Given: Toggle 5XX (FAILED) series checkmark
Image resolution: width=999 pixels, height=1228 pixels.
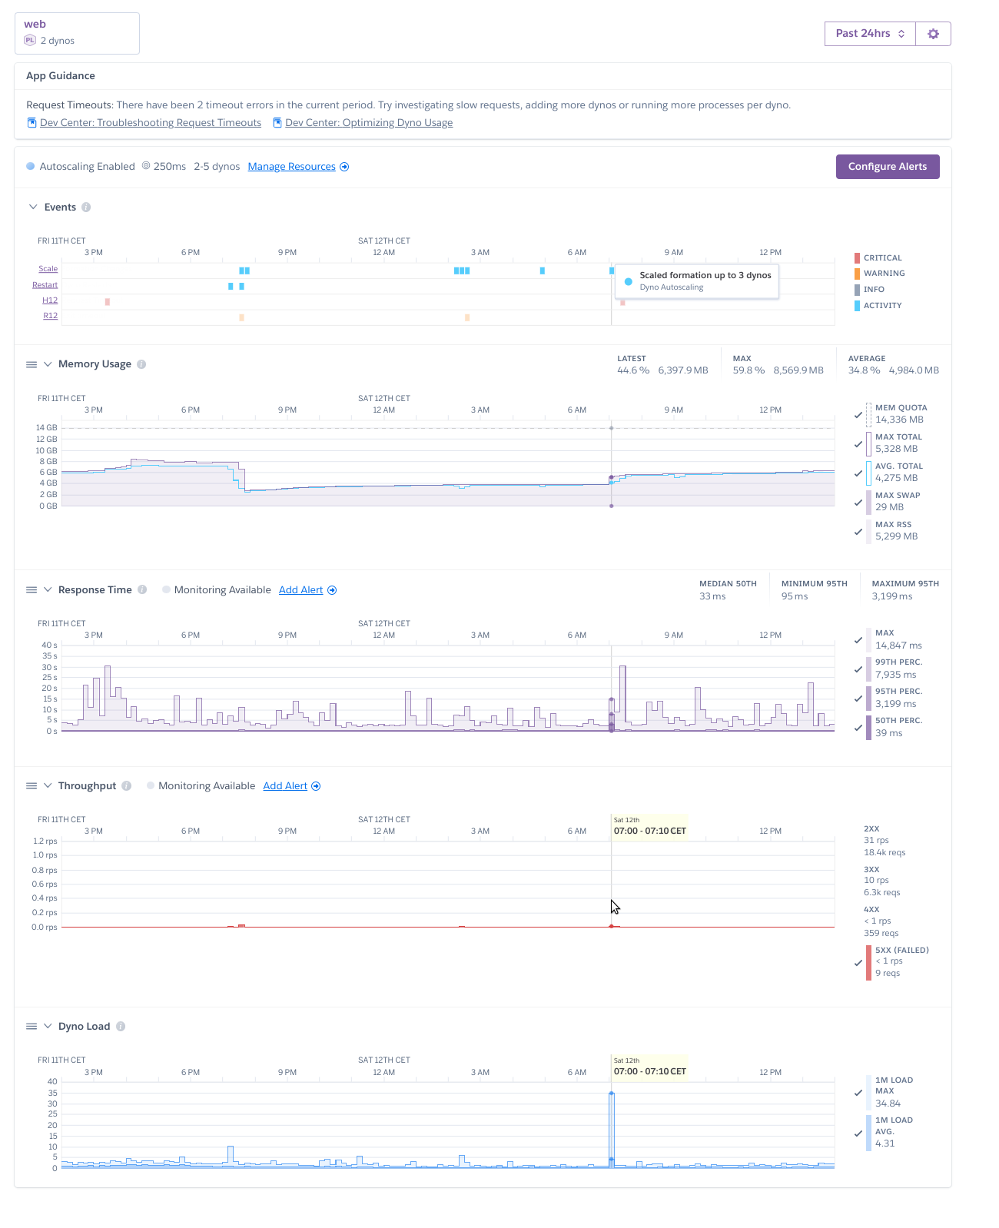Looking at the screenshot, I should click(x=858, y=963).
